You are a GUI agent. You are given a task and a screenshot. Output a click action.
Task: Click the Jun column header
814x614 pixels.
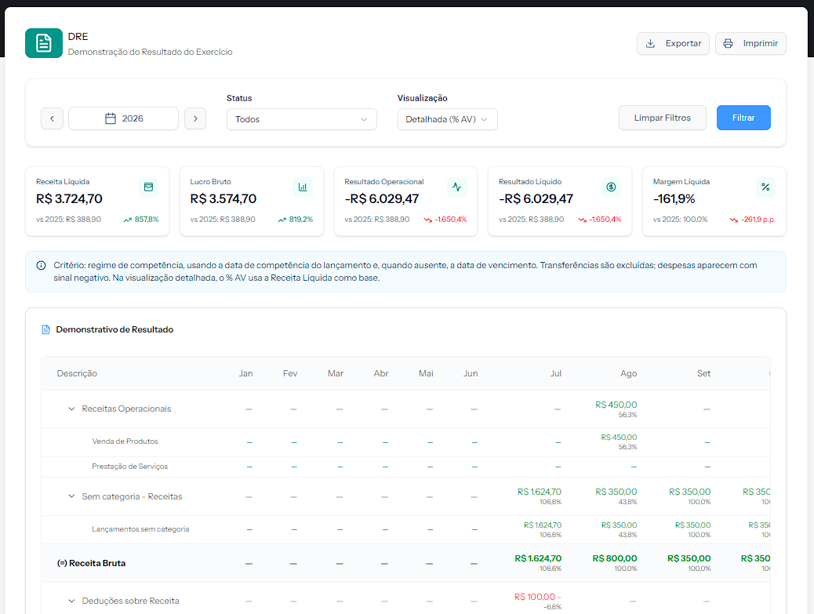click(x=471, y=374)
